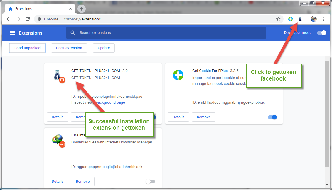Close the Extensions tab
This screenshot has width=332, height=190.
[70, 9]
